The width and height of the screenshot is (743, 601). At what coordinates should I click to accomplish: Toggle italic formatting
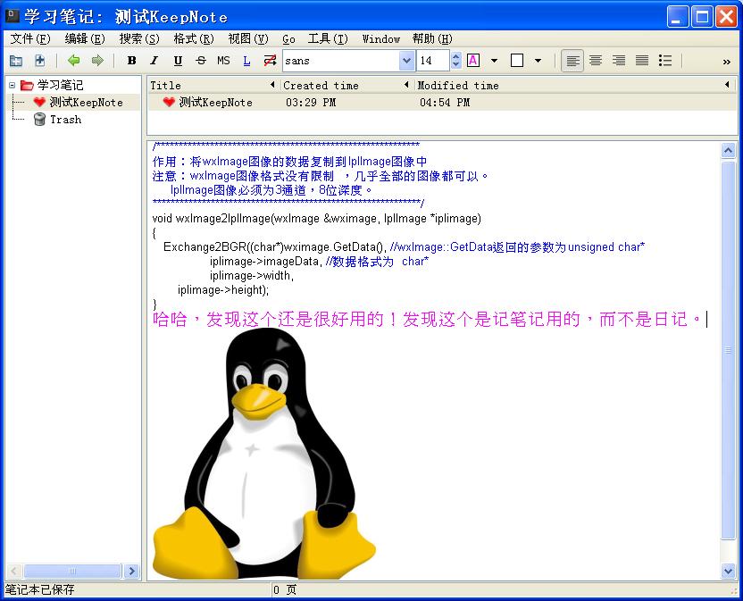coord(154,61)
